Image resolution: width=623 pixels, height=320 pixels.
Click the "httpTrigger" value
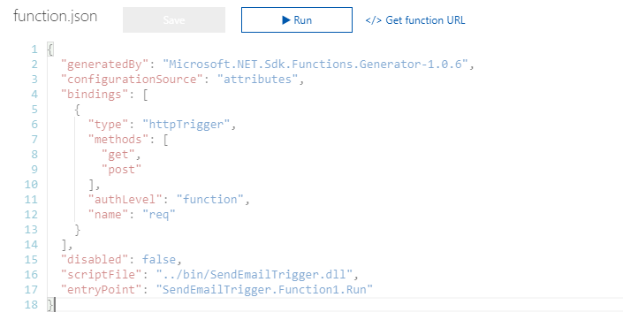click(x=186, y=125)
